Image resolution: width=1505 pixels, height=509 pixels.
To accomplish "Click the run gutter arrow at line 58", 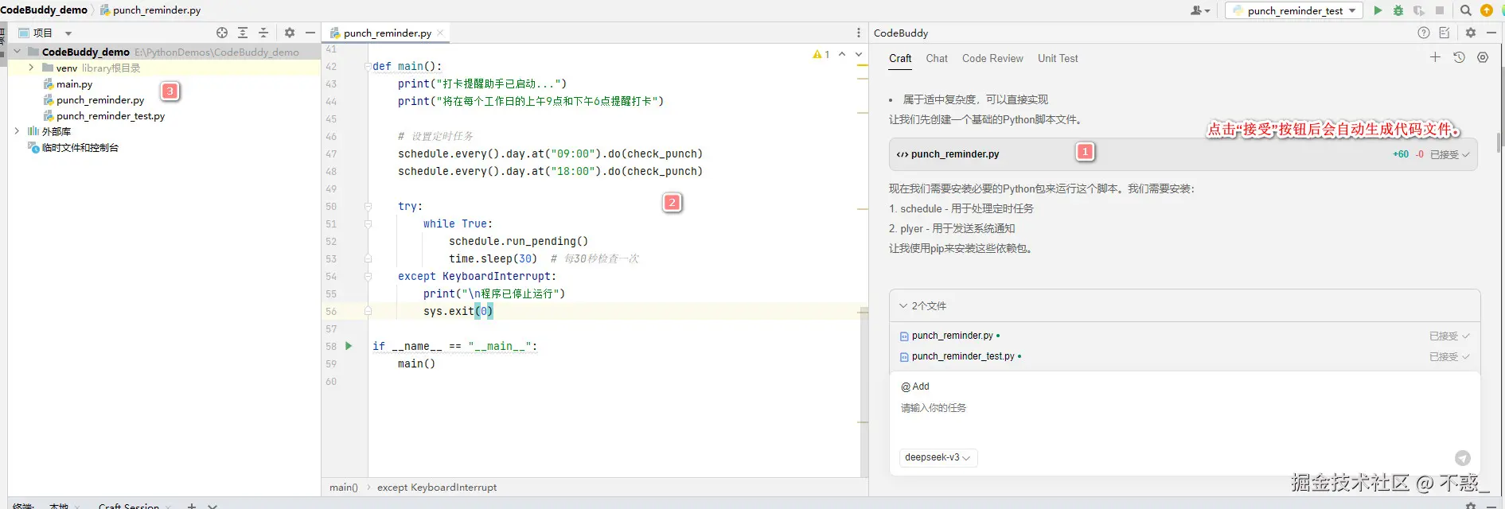I will coord(349,346).
